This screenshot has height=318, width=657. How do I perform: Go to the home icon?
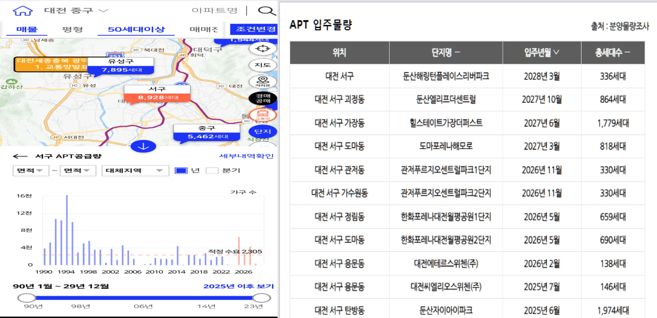point(23,11)
